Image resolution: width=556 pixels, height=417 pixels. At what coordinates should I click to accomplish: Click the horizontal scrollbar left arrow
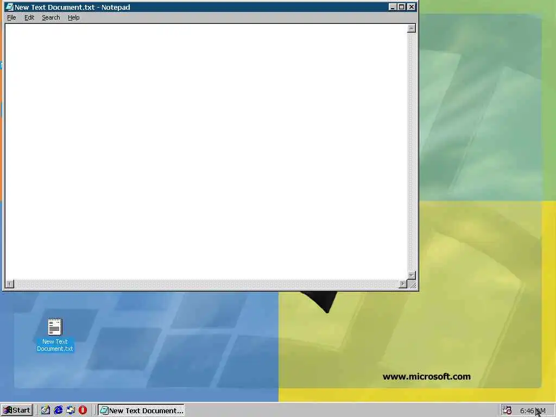(x=10, y=284)
